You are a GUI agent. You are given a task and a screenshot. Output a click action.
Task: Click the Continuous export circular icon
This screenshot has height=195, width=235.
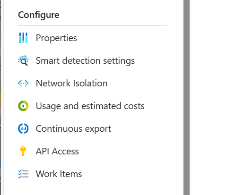(x=23, y=128)
